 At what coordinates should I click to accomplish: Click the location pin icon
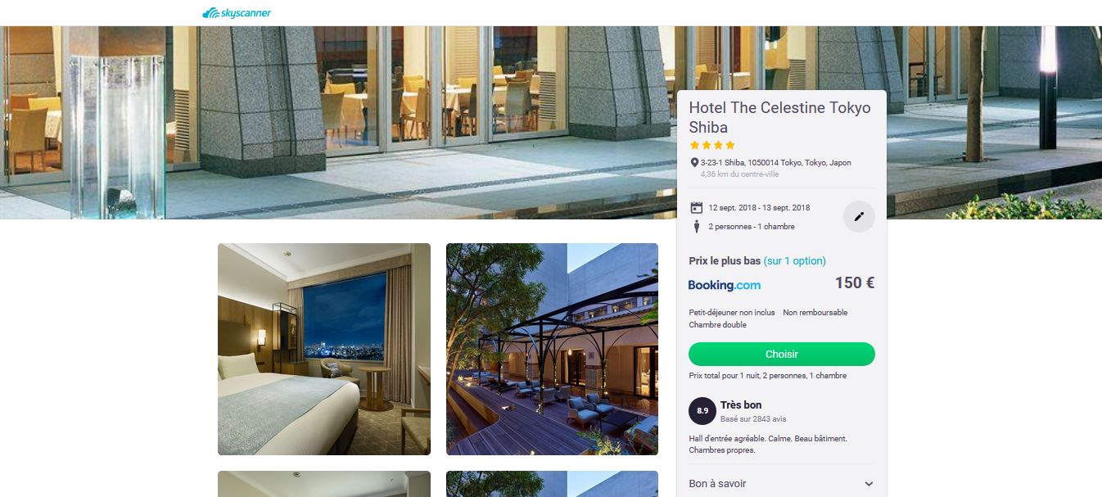[x=694, y=162]
